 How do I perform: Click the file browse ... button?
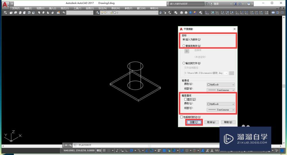pos(232,73)
